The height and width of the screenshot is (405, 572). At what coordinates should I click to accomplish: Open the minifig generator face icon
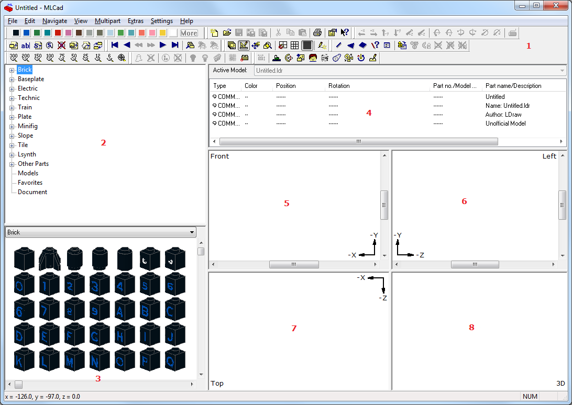313,58
